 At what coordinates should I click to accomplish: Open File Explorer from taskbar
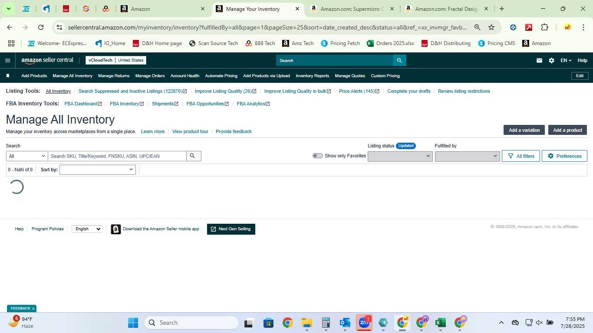307,323
